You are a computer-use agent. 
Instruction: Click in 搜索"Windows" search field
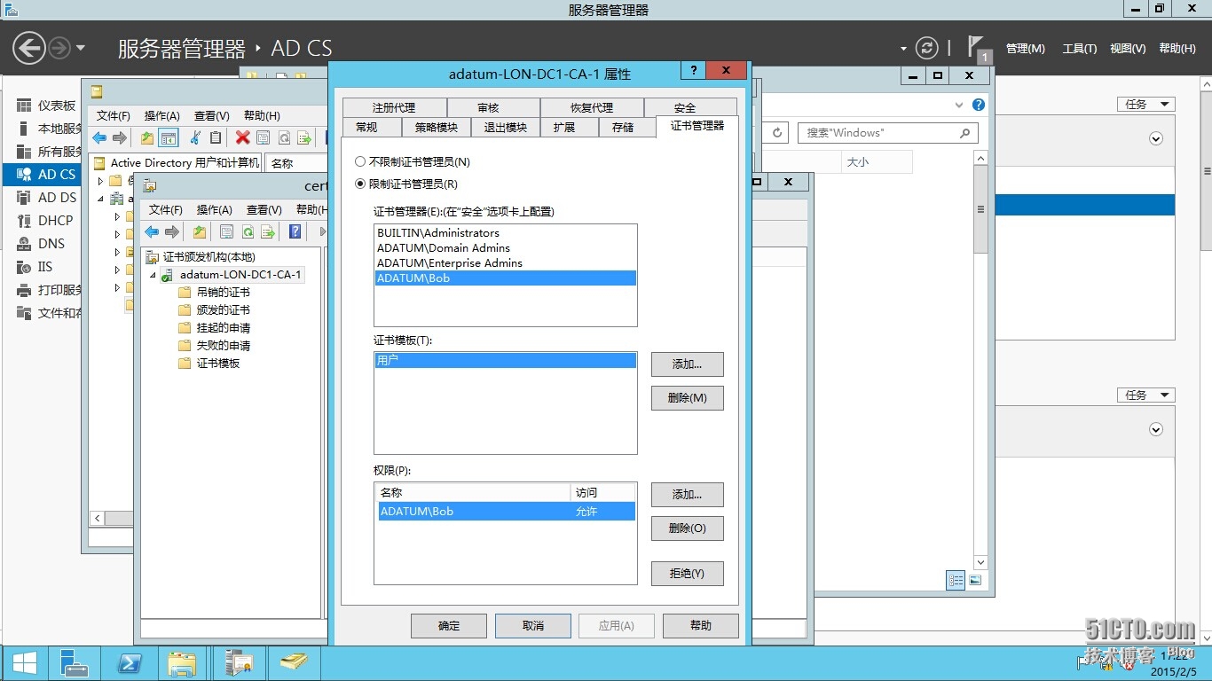[878, 133]
